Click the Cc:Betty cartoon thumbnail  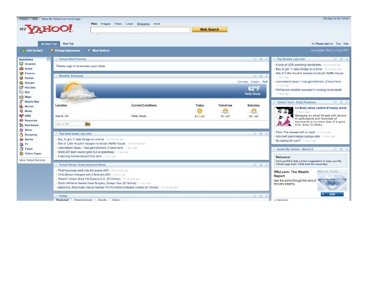(x=284, y=117)
